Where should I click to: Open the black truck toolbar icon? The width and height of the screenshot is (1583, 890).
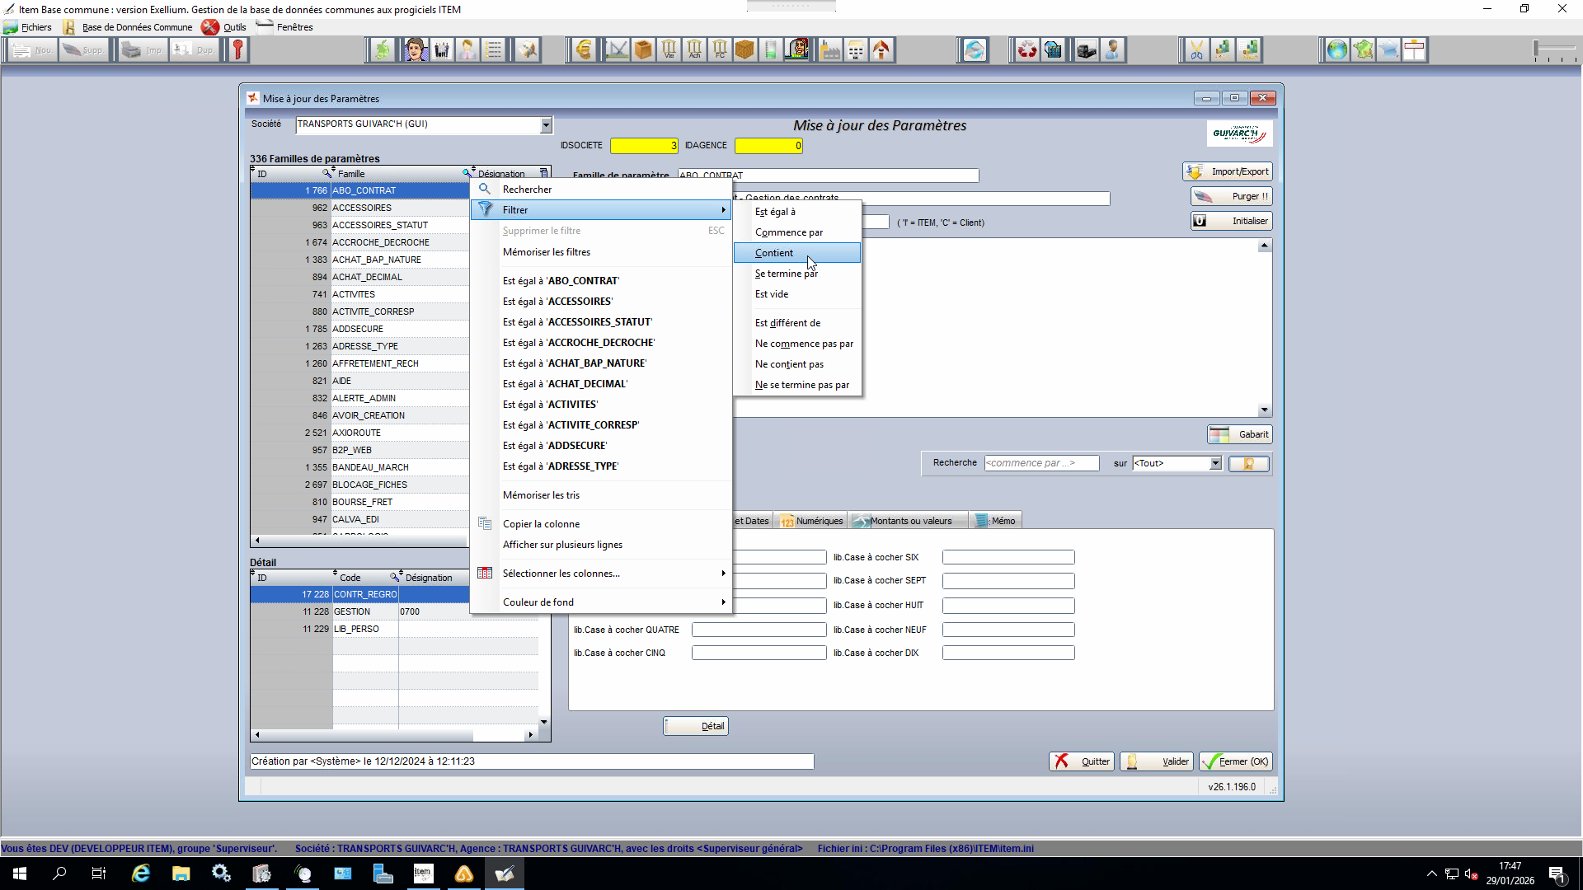tap(1086, 50)
